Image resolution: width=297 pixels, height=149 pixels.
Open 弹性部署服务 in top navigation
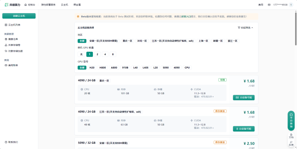(48, 5)
